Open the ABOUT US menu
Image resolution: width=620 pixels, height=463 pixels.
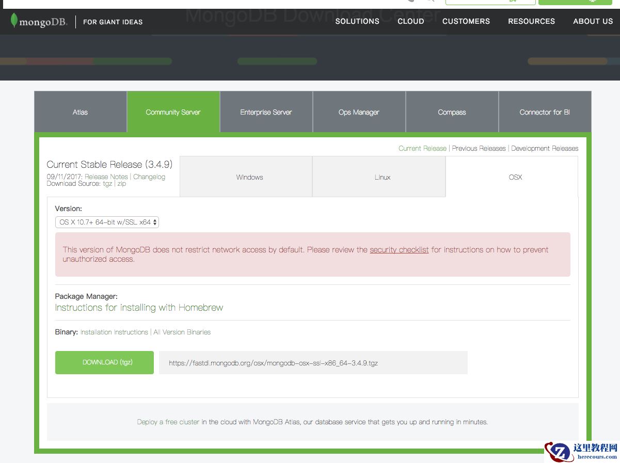pos(593,21)
